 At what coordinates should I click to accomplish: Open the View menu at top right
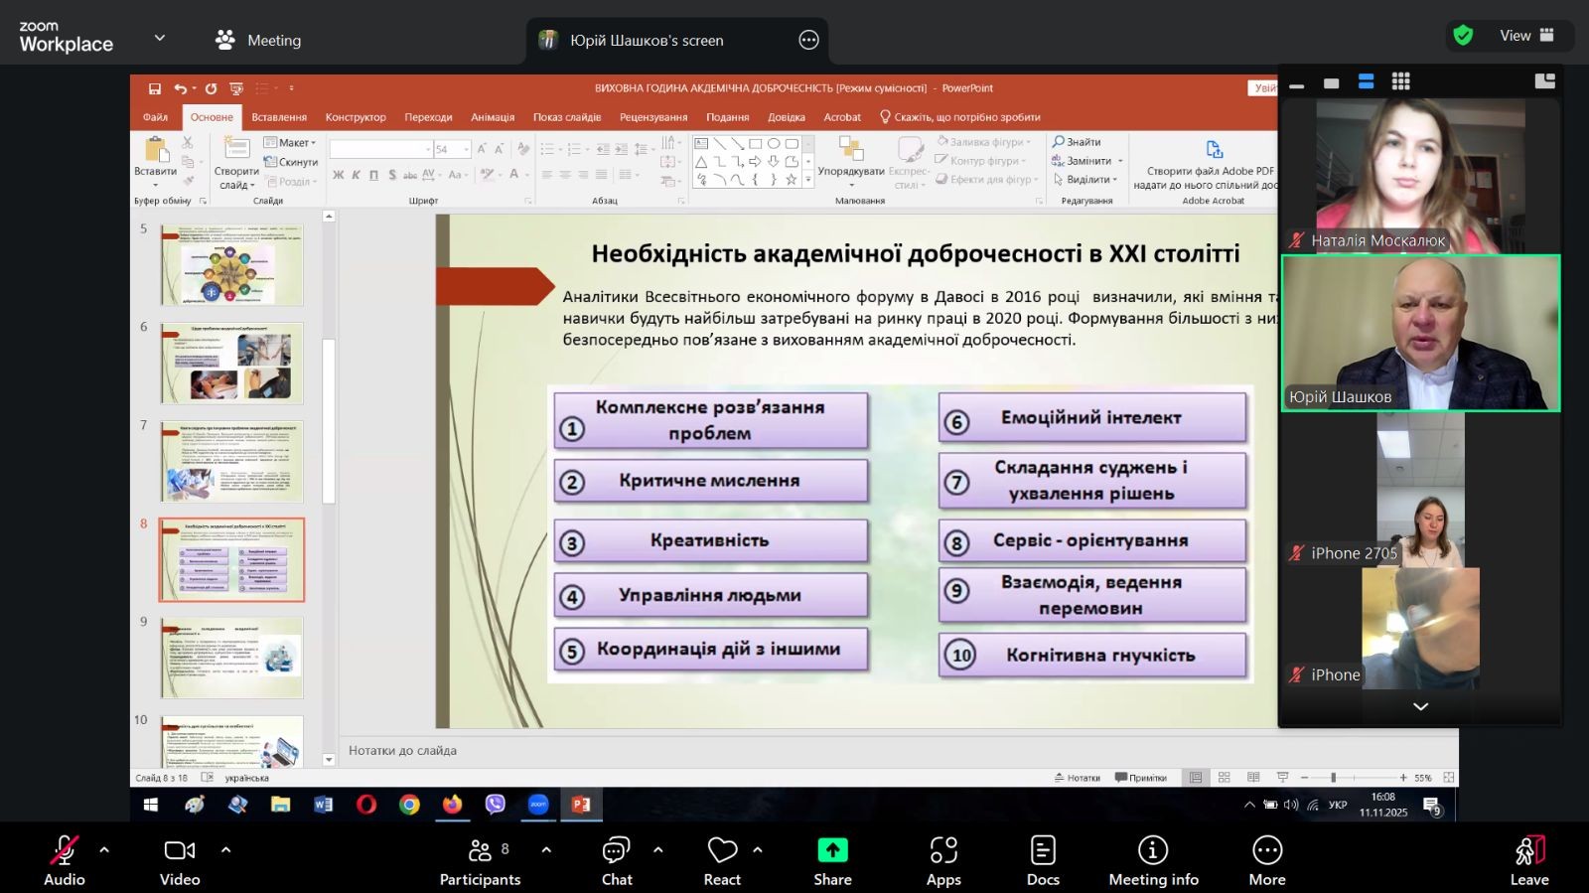tap(1525, 36)
